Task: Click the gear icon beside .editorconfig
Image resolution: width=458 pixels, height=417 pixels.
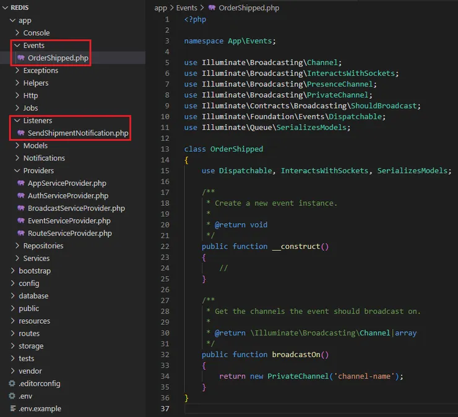Action: click(x=12, y=384)
